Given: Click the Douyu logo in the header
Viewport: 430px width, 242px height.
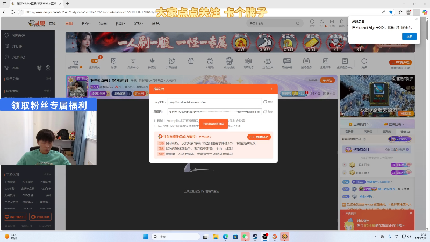Looking at the screenshot, I should 36,24.
